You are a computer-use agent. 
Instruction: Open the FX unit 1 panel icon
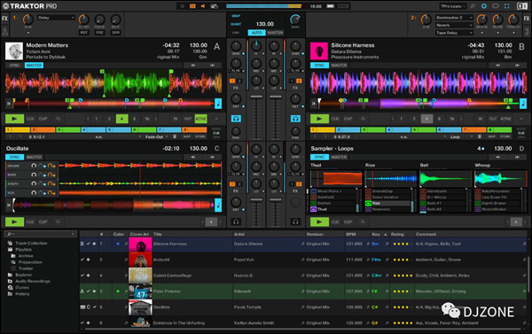(4, 19)
